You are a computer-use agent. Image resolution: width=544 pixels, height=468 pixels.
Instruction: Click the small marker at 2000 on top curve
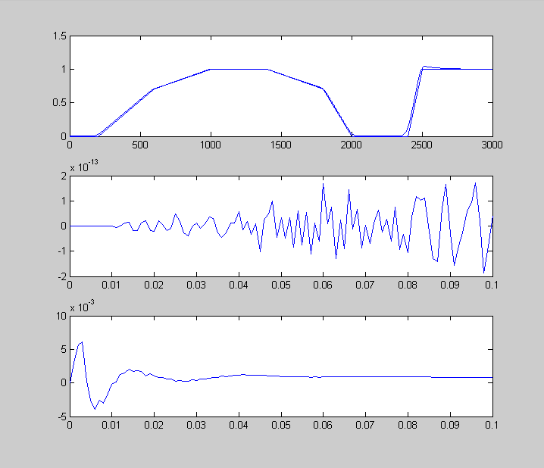[x=352, y=135]
